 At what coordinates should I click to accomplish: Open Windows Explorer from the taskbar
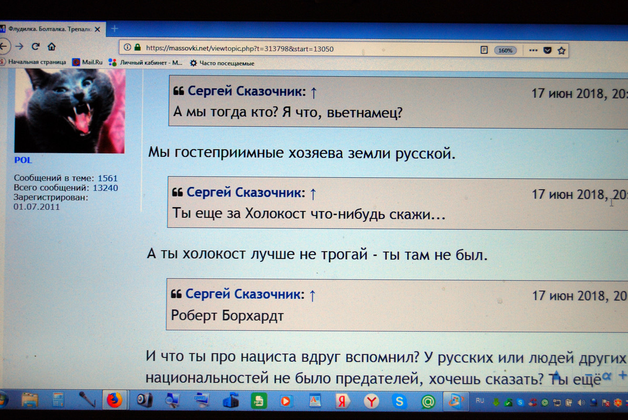click(x=29, y=400)
